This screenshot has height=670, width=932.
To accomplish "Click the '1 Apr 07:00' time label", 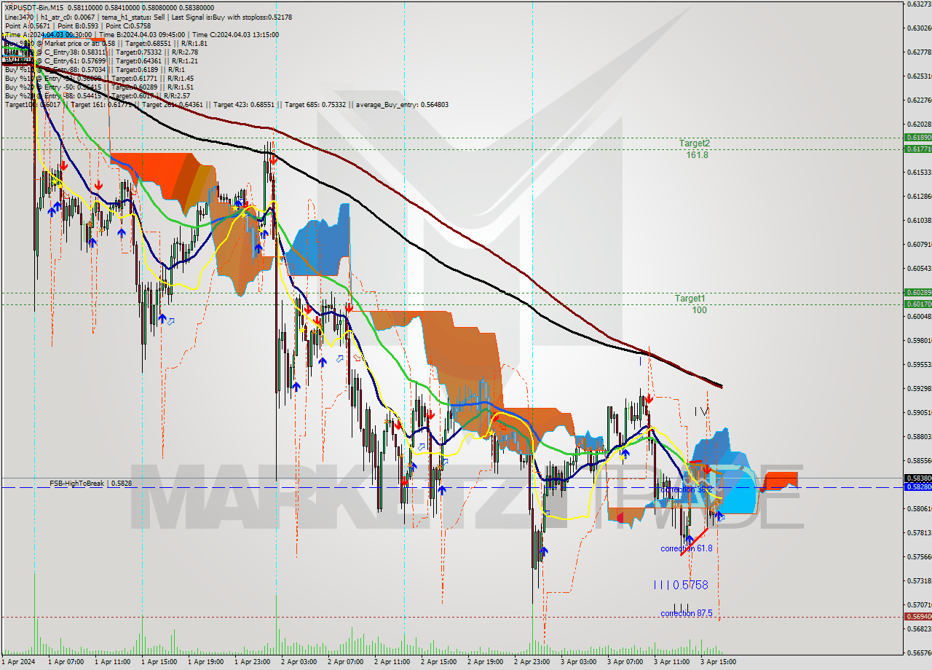I will pyautogui.click(x=66, y=662).
